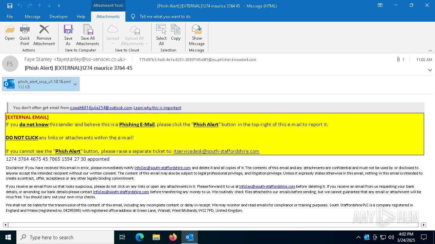Show hidden system tray icons
435x244 pixels.
coord(358,237)
